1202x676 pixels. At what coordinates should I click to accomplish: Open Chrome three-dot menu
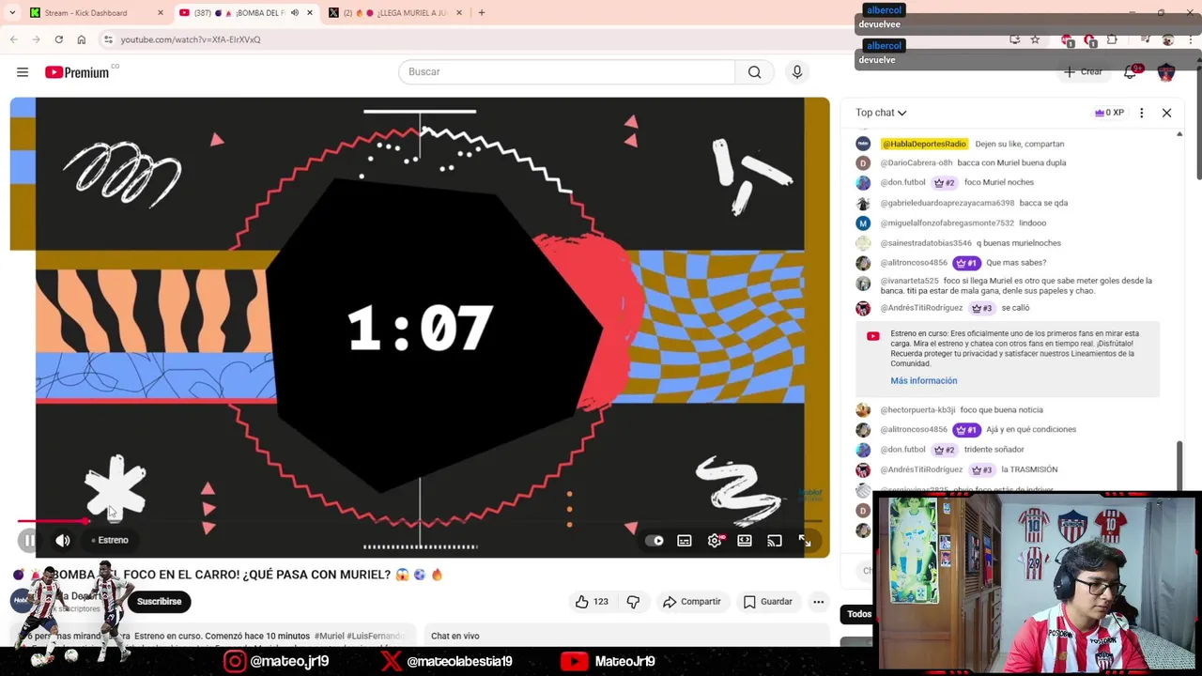coord(1191,39)
